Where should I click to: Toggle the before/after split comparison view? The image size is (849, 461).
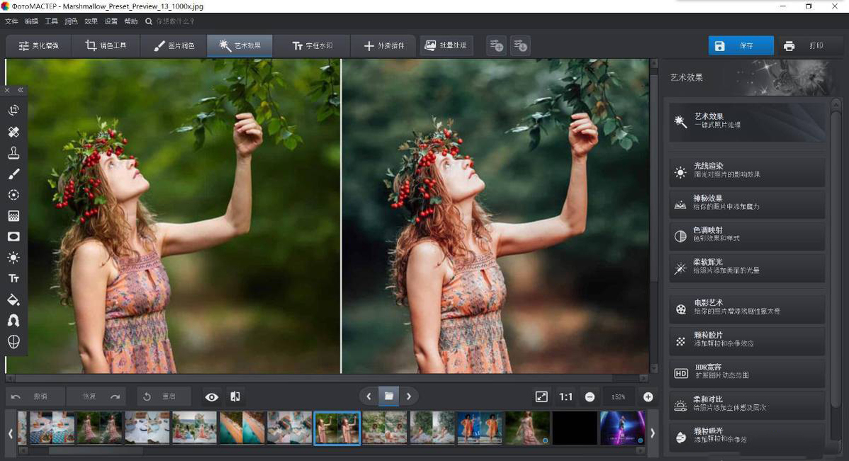[235, 397]
